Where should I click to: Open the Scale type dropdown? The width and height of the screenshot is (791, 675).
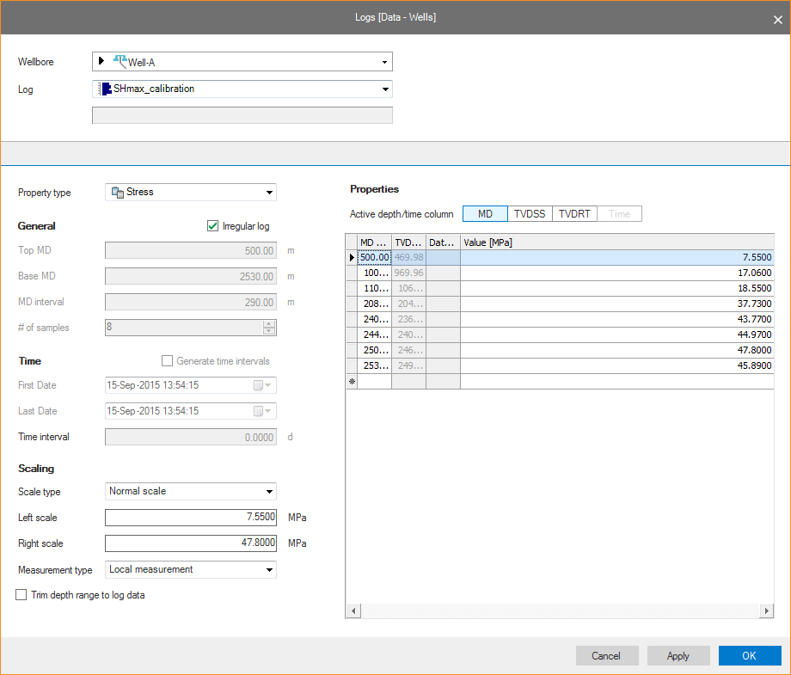pyautogui.click(x=268, y=492)
